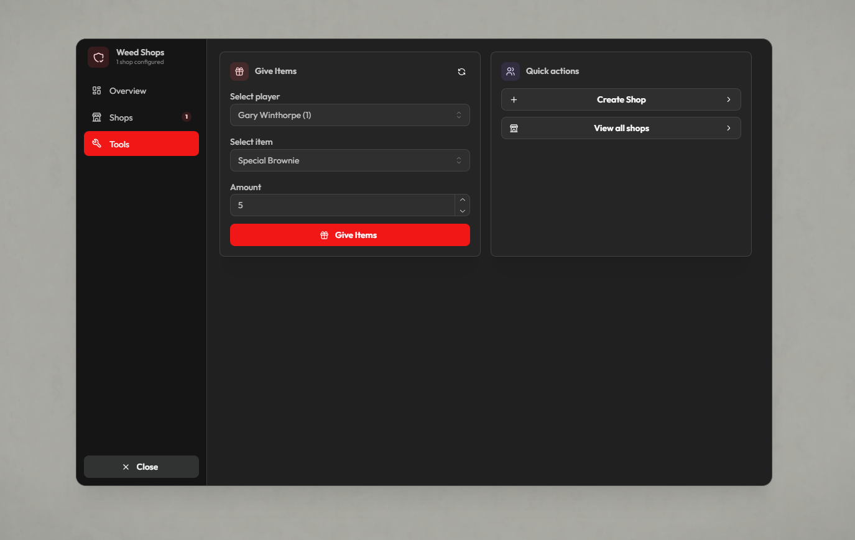
Task: Click the "Weed Shops" title text
Action: (x=140, y=52)
